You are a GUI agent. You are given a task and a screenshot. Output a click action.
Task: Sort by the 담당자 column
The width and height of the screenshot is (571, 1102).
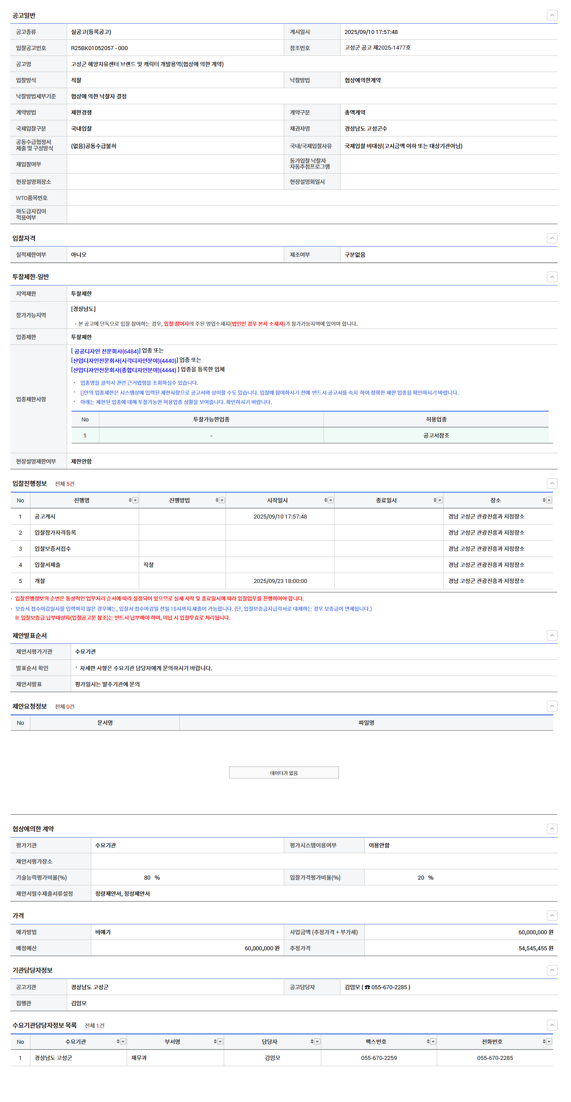point(312,1042)
